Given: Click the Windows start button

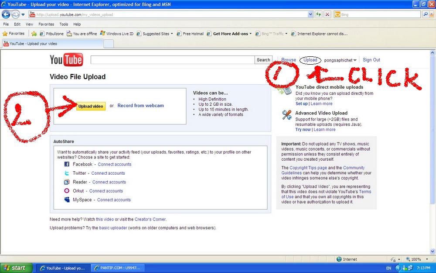Looking at the screenshot, I should [x=16, y=268].
